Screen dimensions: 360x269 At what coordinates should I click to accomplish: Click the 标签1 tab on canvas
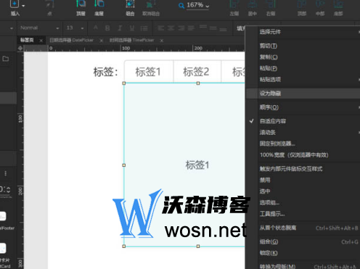[x=148, y=72]
